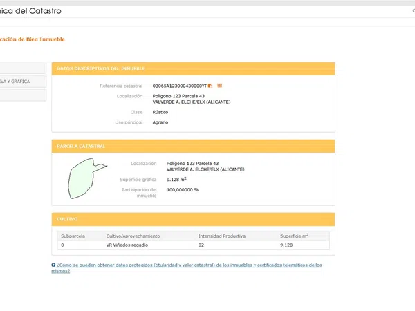Click the cadastral reference number 03065A123000430000YT

click(x=179, y=86)
